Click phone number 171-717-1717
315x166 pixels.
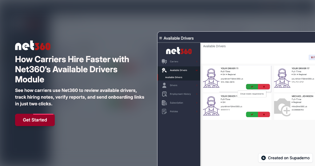point(297,82)
